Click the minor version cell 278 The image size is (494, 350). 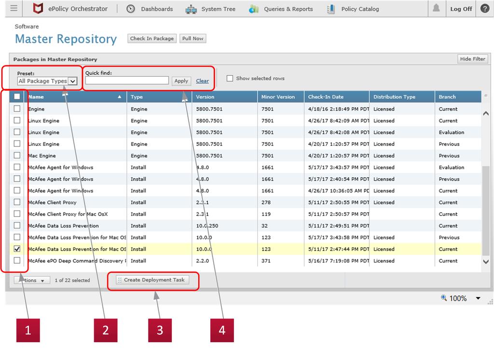(x=266, y=202)
